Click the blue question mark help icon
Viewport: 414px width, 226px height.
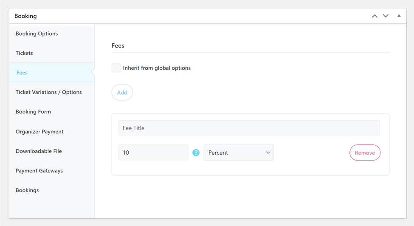[196, 153]
